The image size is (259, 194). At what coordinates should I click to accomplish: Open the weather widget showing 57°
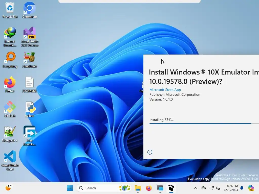pyautogui.click(x=9, y=188)
